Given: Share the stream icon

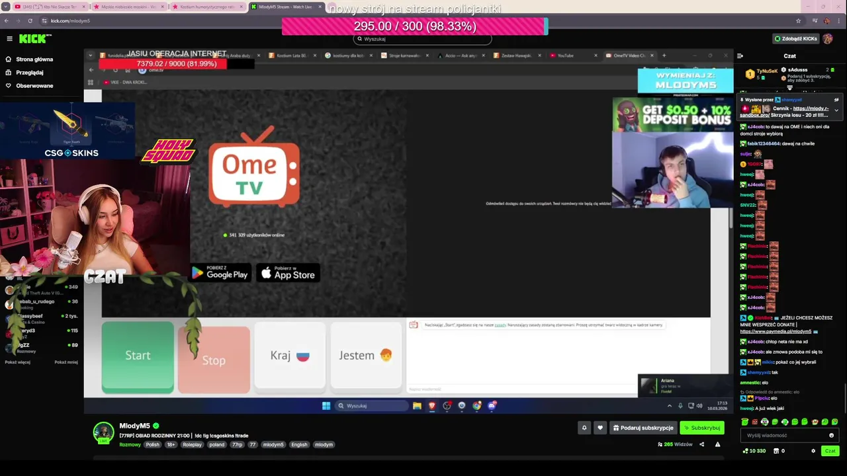Looking at the screenshot, I should [x=701, y=444].
